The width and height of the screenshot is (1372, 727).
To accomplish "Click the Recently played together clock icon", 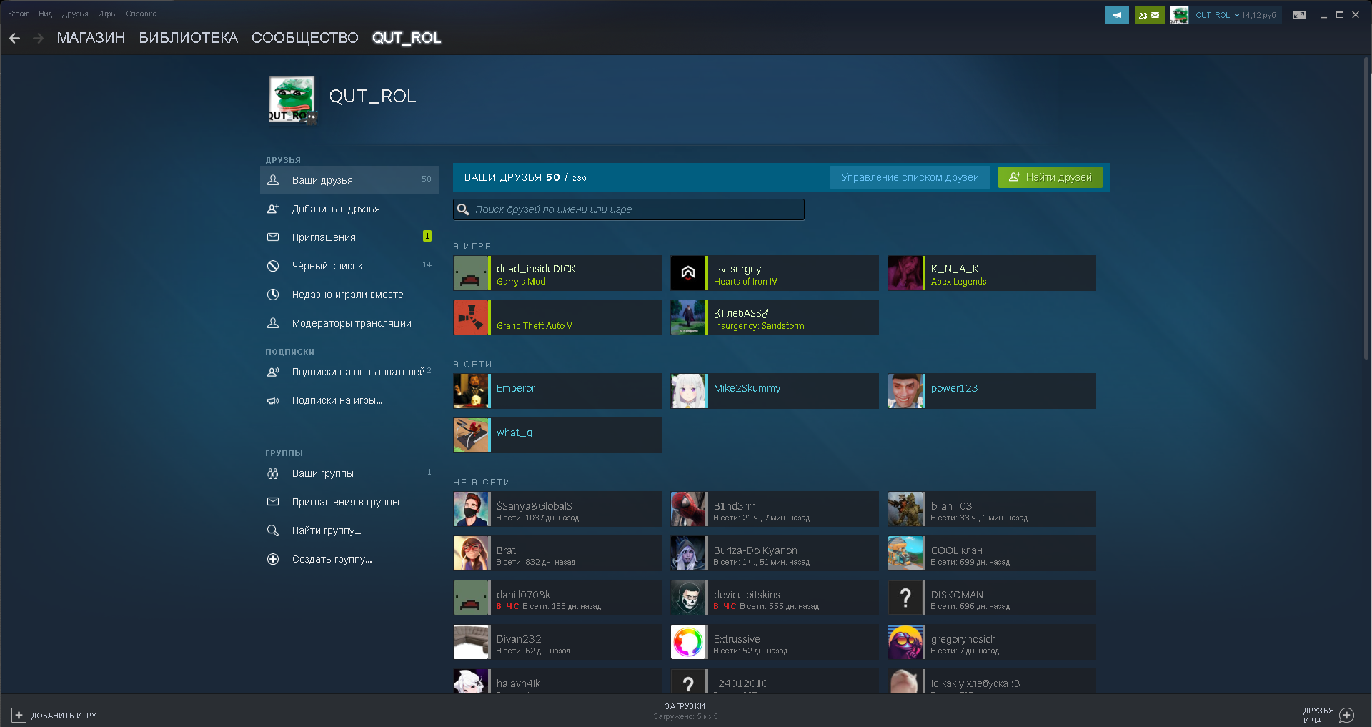I will (273, 295).
